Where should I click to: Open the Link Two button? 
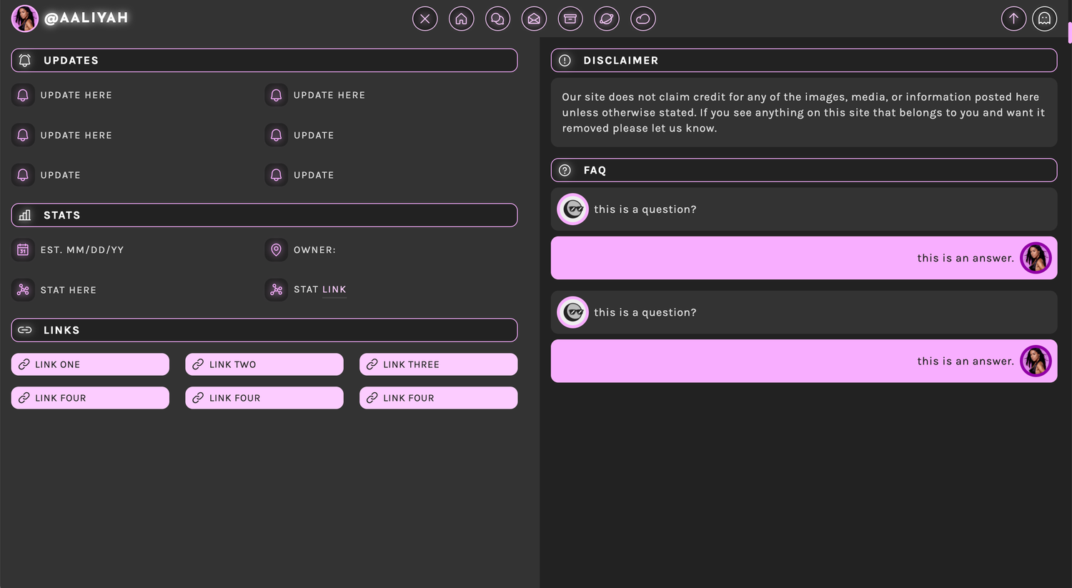click(x=264, y=364)
